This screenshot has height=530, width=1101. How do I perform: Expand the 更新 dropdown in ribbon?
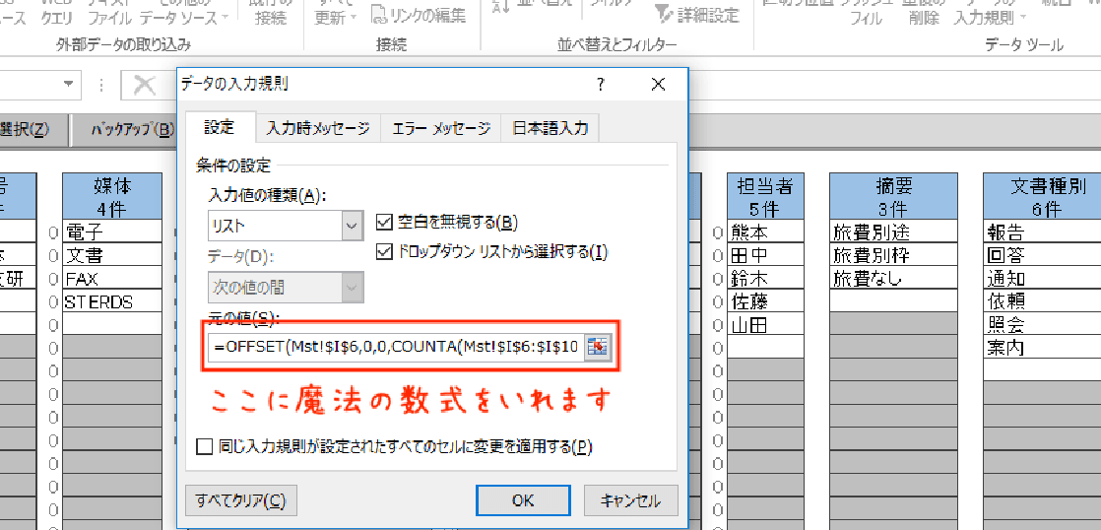354,16
